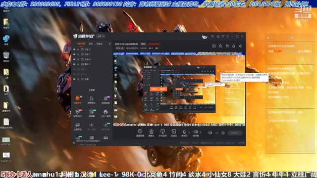Toggle visibility eye of 文本 2 layer
Screen dimensions: 317x178
pyautogui.click(x=74, y=49)
